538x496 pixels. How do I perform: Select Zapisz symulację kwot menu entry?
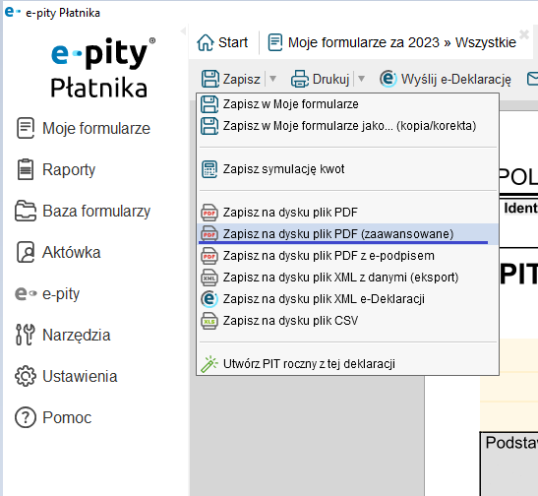[348, 169]
